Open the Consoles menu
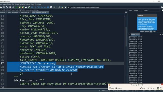This screenshot has width=163, height=92. pos(22,4)
